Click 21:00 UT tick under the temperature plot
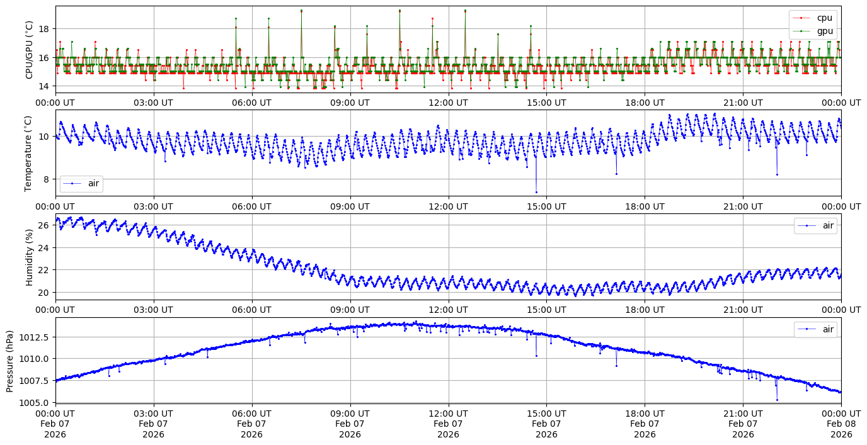 tap(743, 206)
